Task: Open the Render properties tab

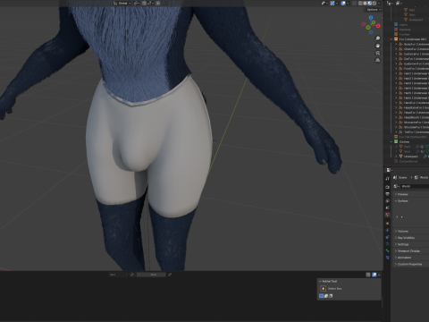Action: [387, 187]
